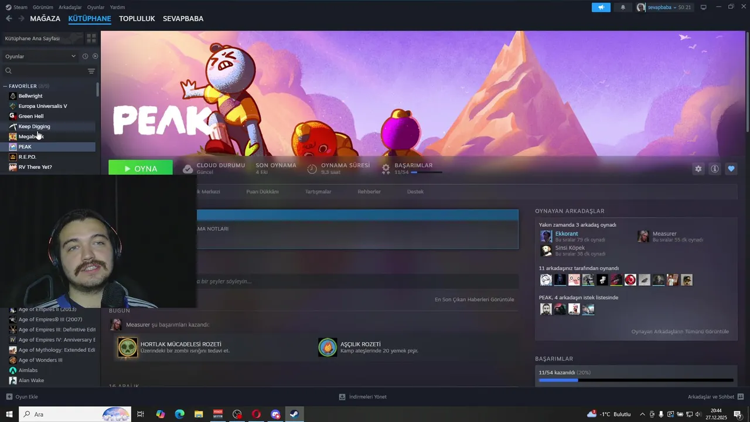Open the Tartışmalar link
Image resolution: width=750 pixels, height=422 pixels.
318,192
